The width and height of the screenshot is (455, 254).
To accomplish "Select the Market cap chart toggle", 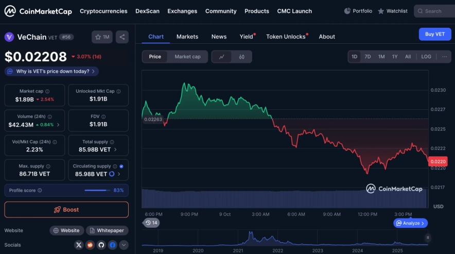I will [187, 57].
